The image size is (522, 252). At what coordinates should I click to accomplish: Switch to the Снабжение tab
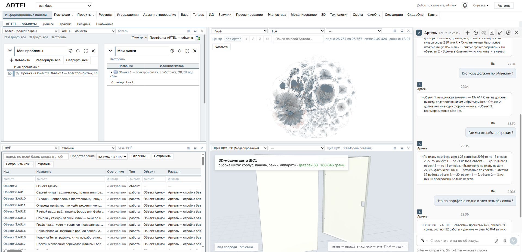coord(104,24)
